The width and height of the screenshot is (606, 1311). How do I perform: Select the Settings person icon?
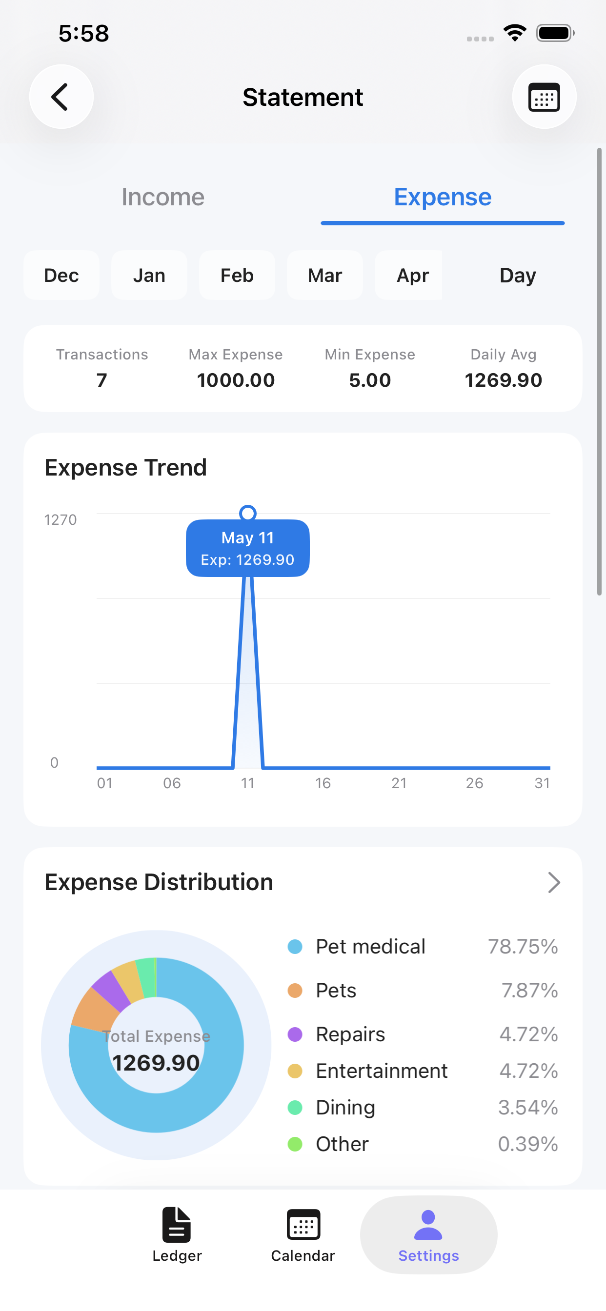point(428,1225)
